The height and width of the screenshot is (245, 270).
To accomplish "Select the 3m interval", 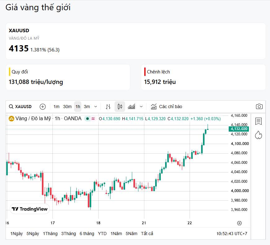I will point(87,107).
